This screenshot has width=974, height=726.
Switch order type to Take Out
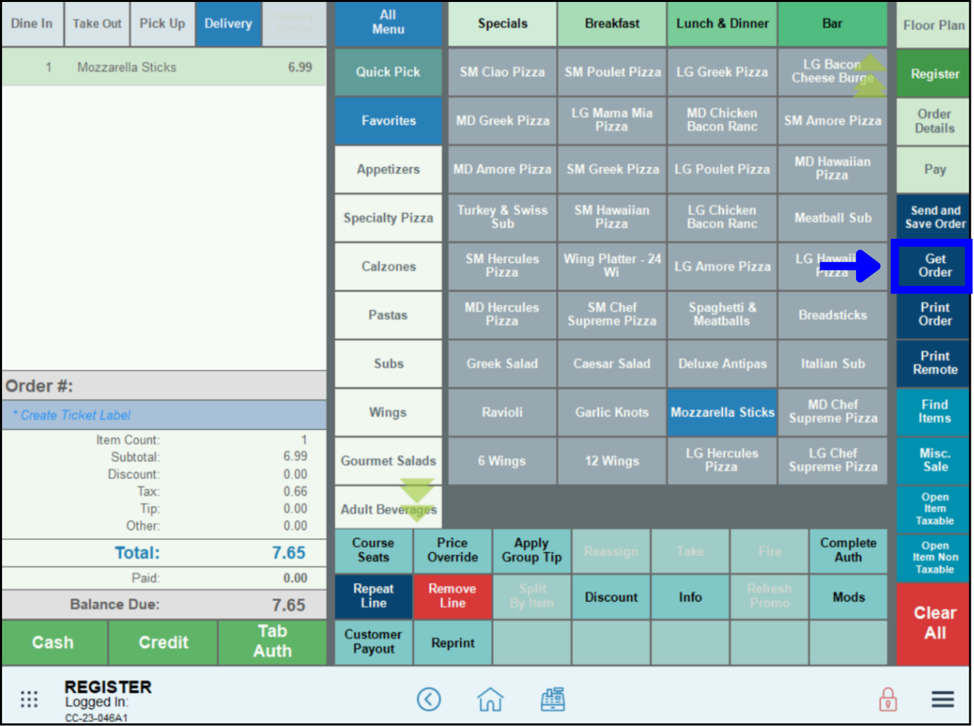97,24
